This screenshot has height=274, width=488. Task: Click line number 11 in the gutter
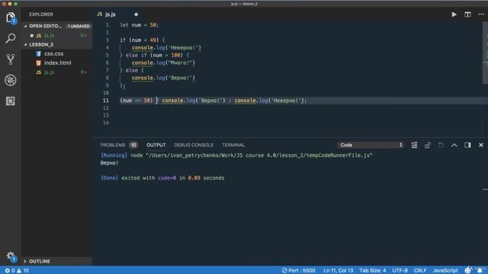click(x=106, y=100)
